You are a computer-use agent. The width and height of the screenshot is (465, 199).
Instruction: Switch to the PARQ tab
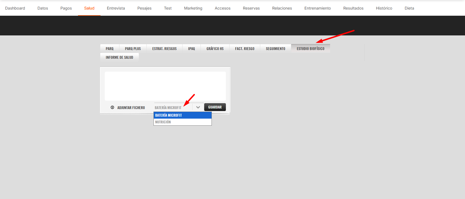pos(110,49)
